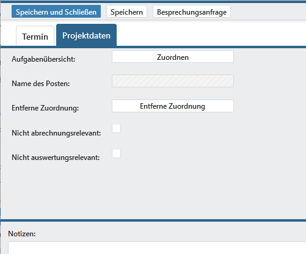
Task: Click the Zuordnen button for Aufgabenübersicht
Action: [173, 57]
